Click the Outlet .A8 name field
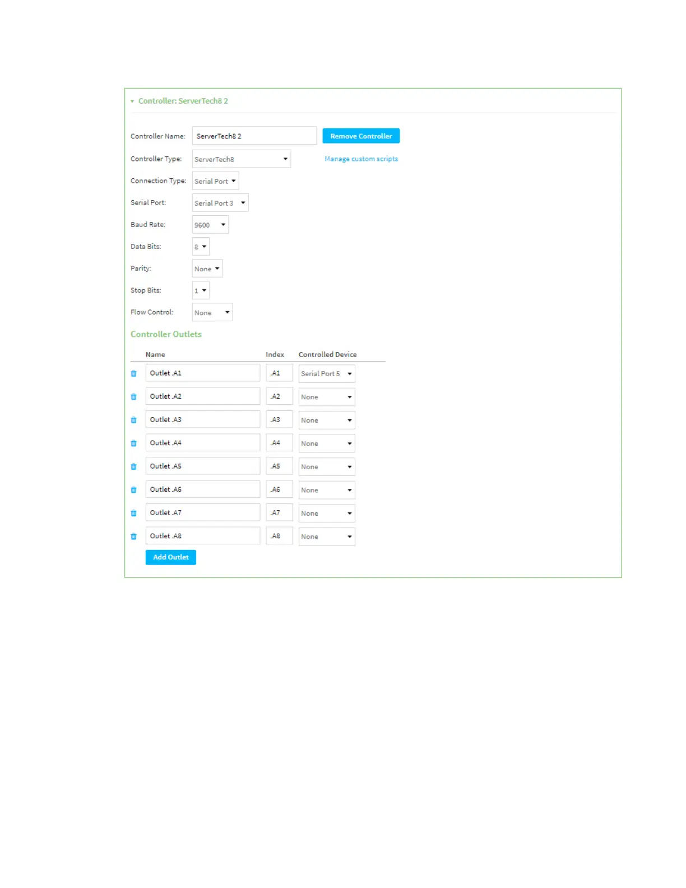686x888 pixels. click(x=203, y=536)
